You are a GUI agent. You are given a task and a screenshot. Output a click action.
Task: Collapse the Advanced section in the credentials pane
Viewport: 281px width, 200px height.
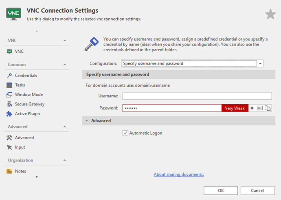[x=87, y=121]
